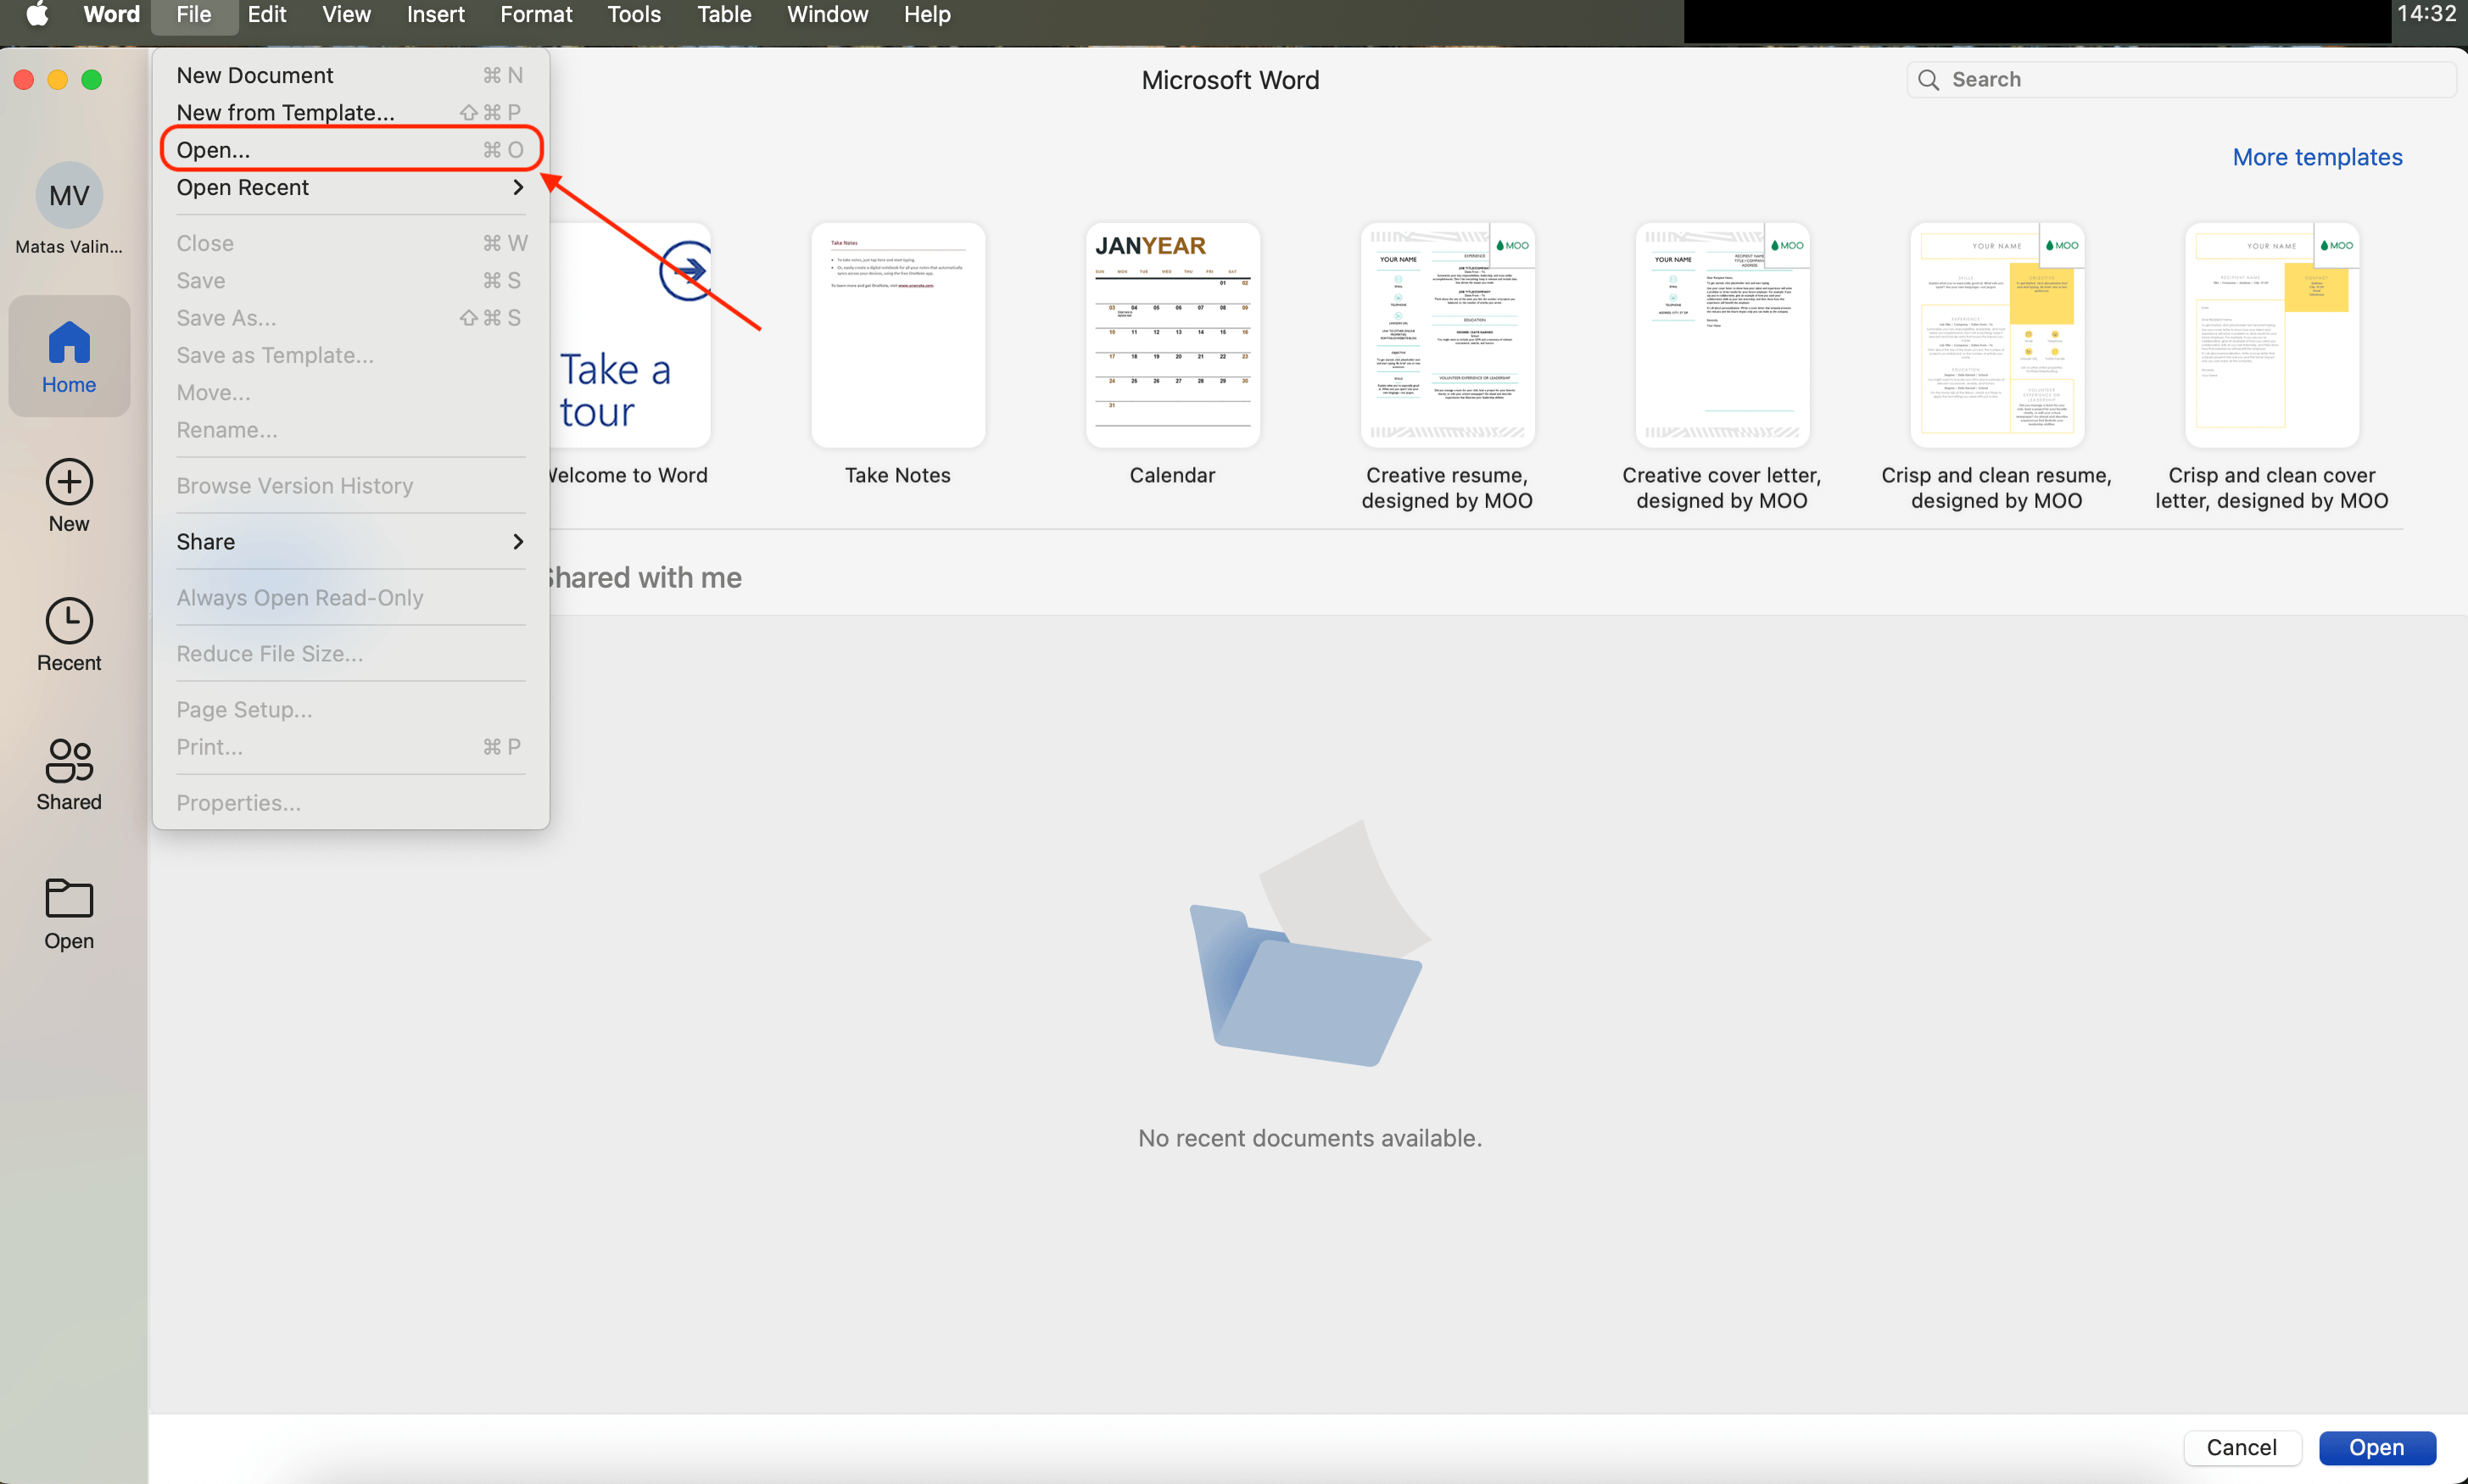Click the blue Open button
This screenshot has width=2468, height=1484.
2376,1447
